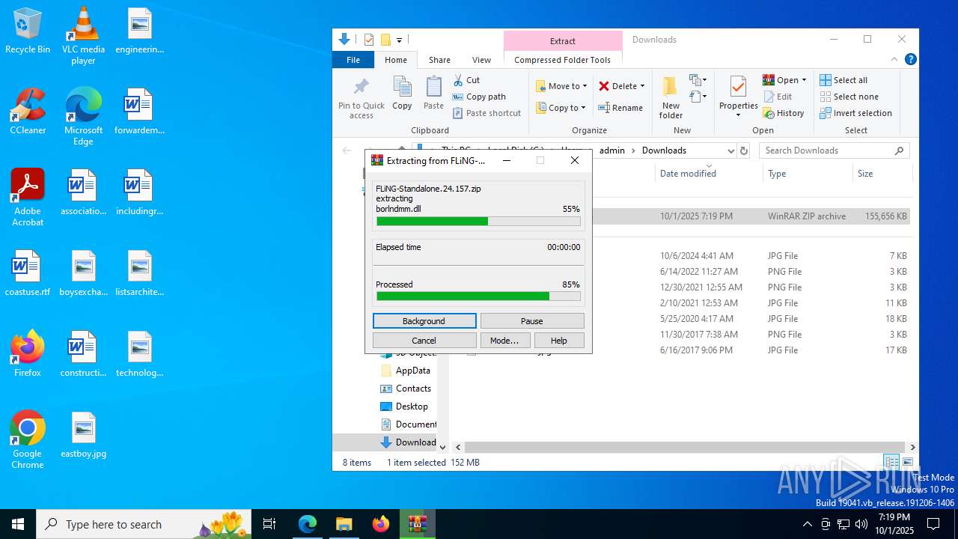This screenshot has width=958, height=539.
Task: Select CCleaner desktop shortcut
Action: (x=27, y=112)
